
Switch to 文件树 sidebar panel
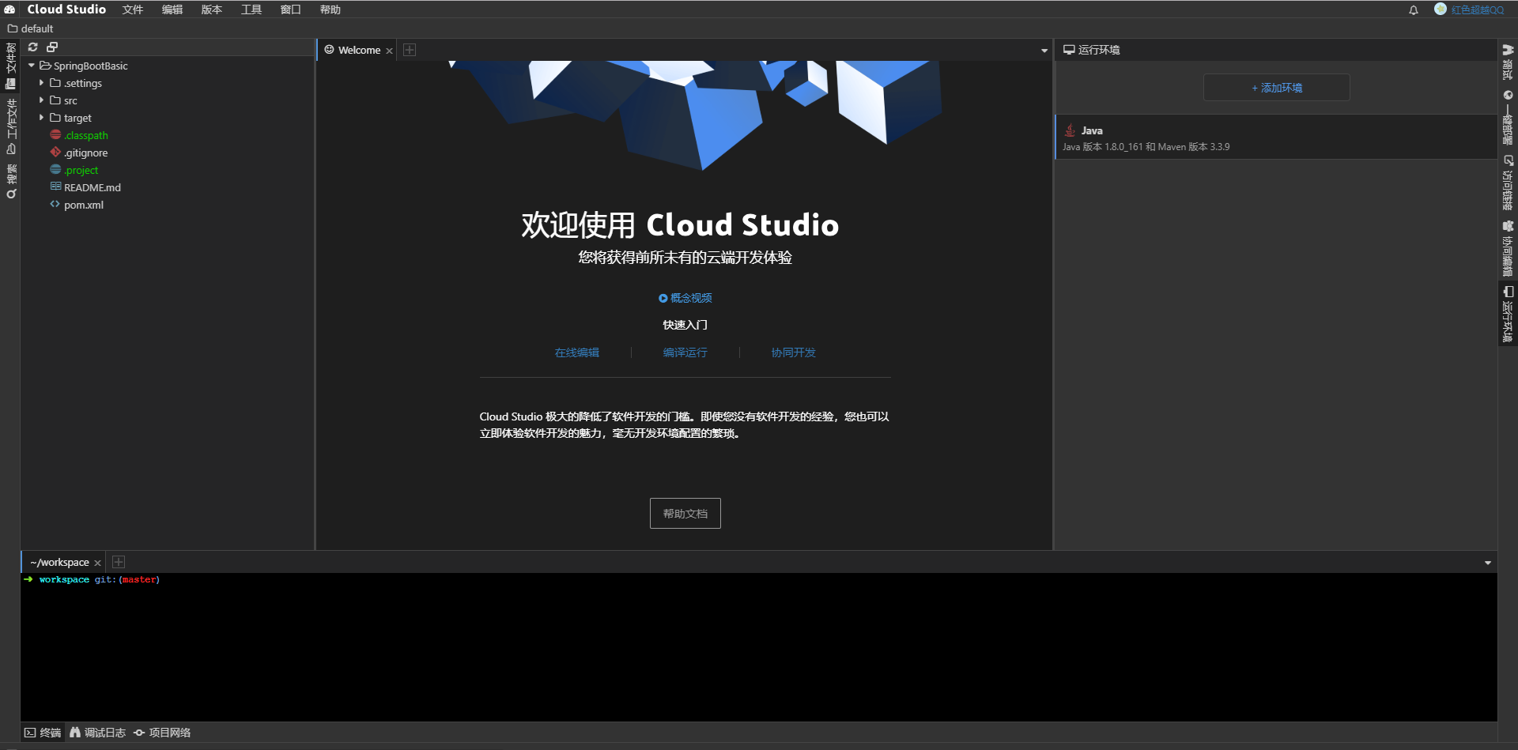10,66
